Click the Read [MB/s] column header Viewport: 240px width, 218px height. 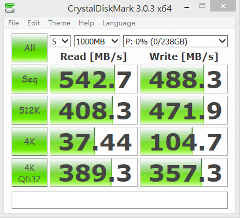94,57
